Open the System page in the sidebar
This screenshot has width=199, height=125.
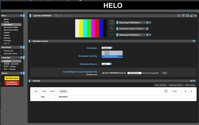click(7, 35)
